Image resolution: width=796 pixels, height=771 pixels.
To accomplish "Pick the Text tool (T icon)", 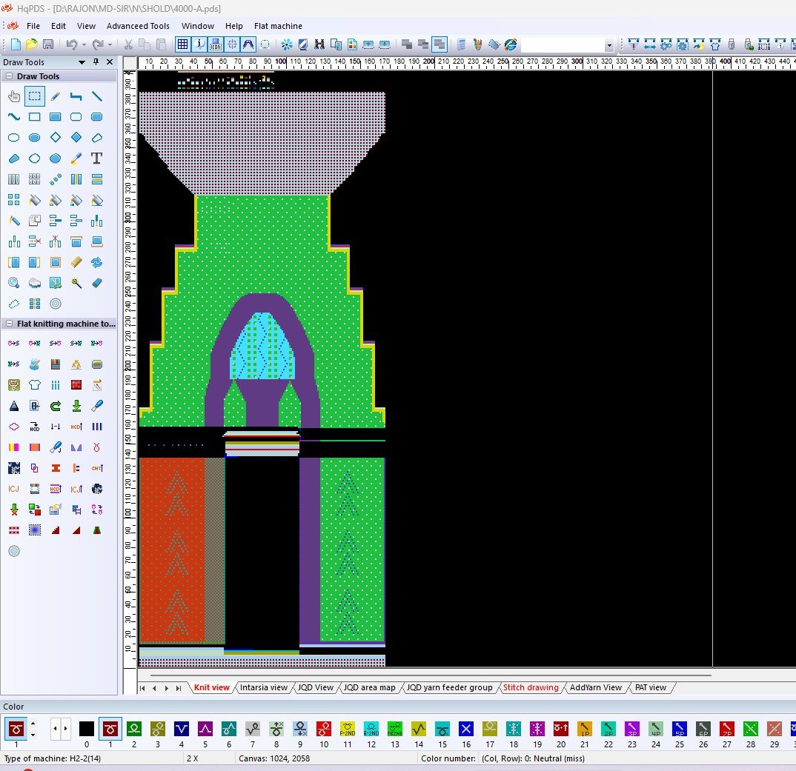I will (96, 158).
